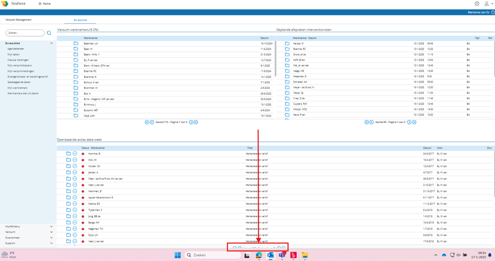The height and width of the screenshot is (261, 495).
Task: Collapse the Bureaublad sidebar section
Action: pos(52,43)
